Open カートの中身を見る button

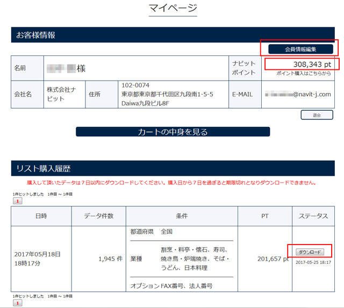click(x=173, y=132)
